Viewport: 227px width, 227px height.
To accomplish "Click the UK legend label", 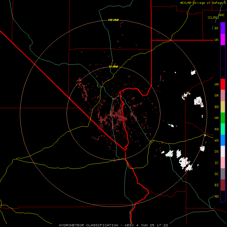I will 216,40.
